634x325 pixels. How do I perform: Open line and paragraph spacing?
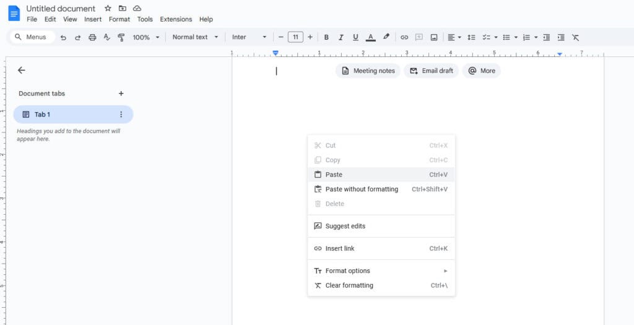[x=471, y=37]
